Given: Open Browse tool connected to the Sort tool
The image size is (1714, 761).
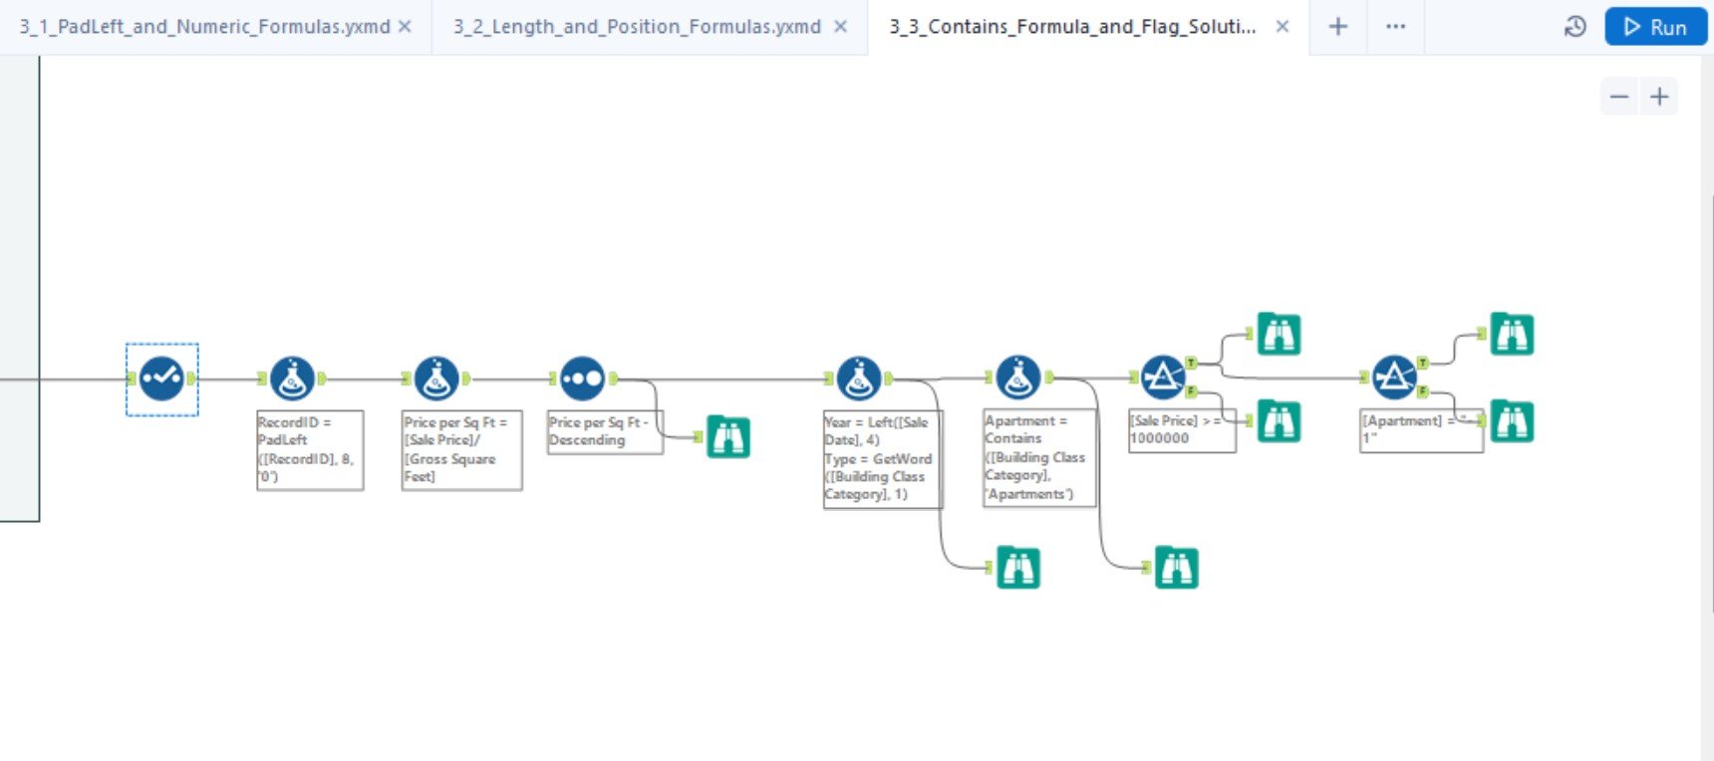Looking at the screenshot, I should pyautogui.click(x=728, y=437).
